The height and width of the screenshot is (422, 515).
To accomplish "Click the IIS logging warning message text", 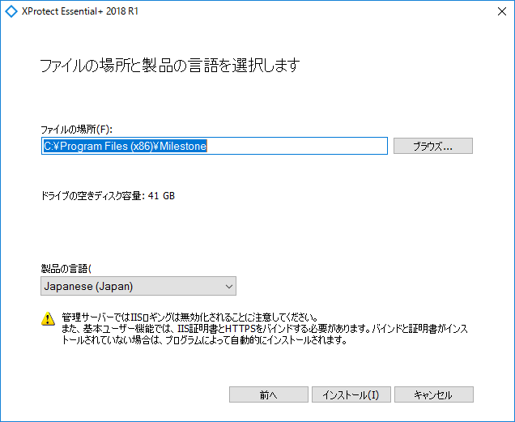I will point(265,329).
